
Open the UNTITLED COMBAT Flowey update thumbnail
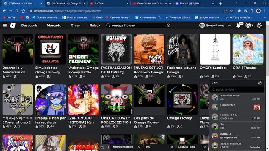[x=116, y=49]
